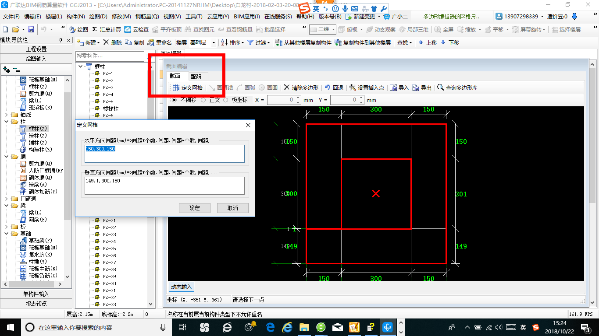Pin the 模块导航栏 panel
The height and width of the screenshot is (336, 599).
(61, 40)
